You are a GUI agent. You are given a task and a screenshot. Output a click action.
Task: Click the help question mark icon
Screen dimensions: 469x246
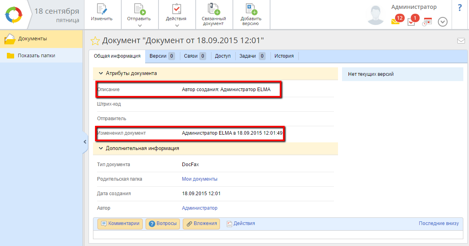(460, 8)
